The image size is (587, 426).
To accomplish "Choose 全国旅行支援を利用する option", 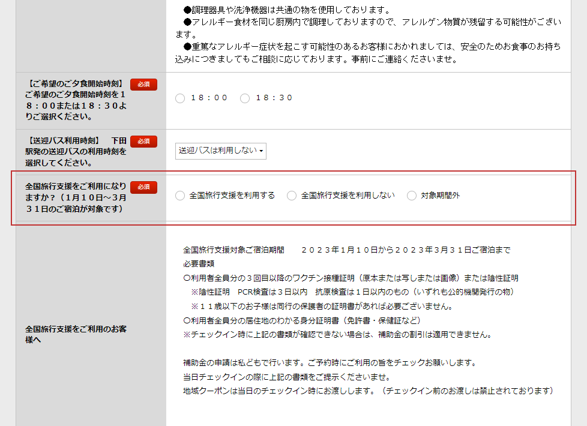I will coord(180,196).
